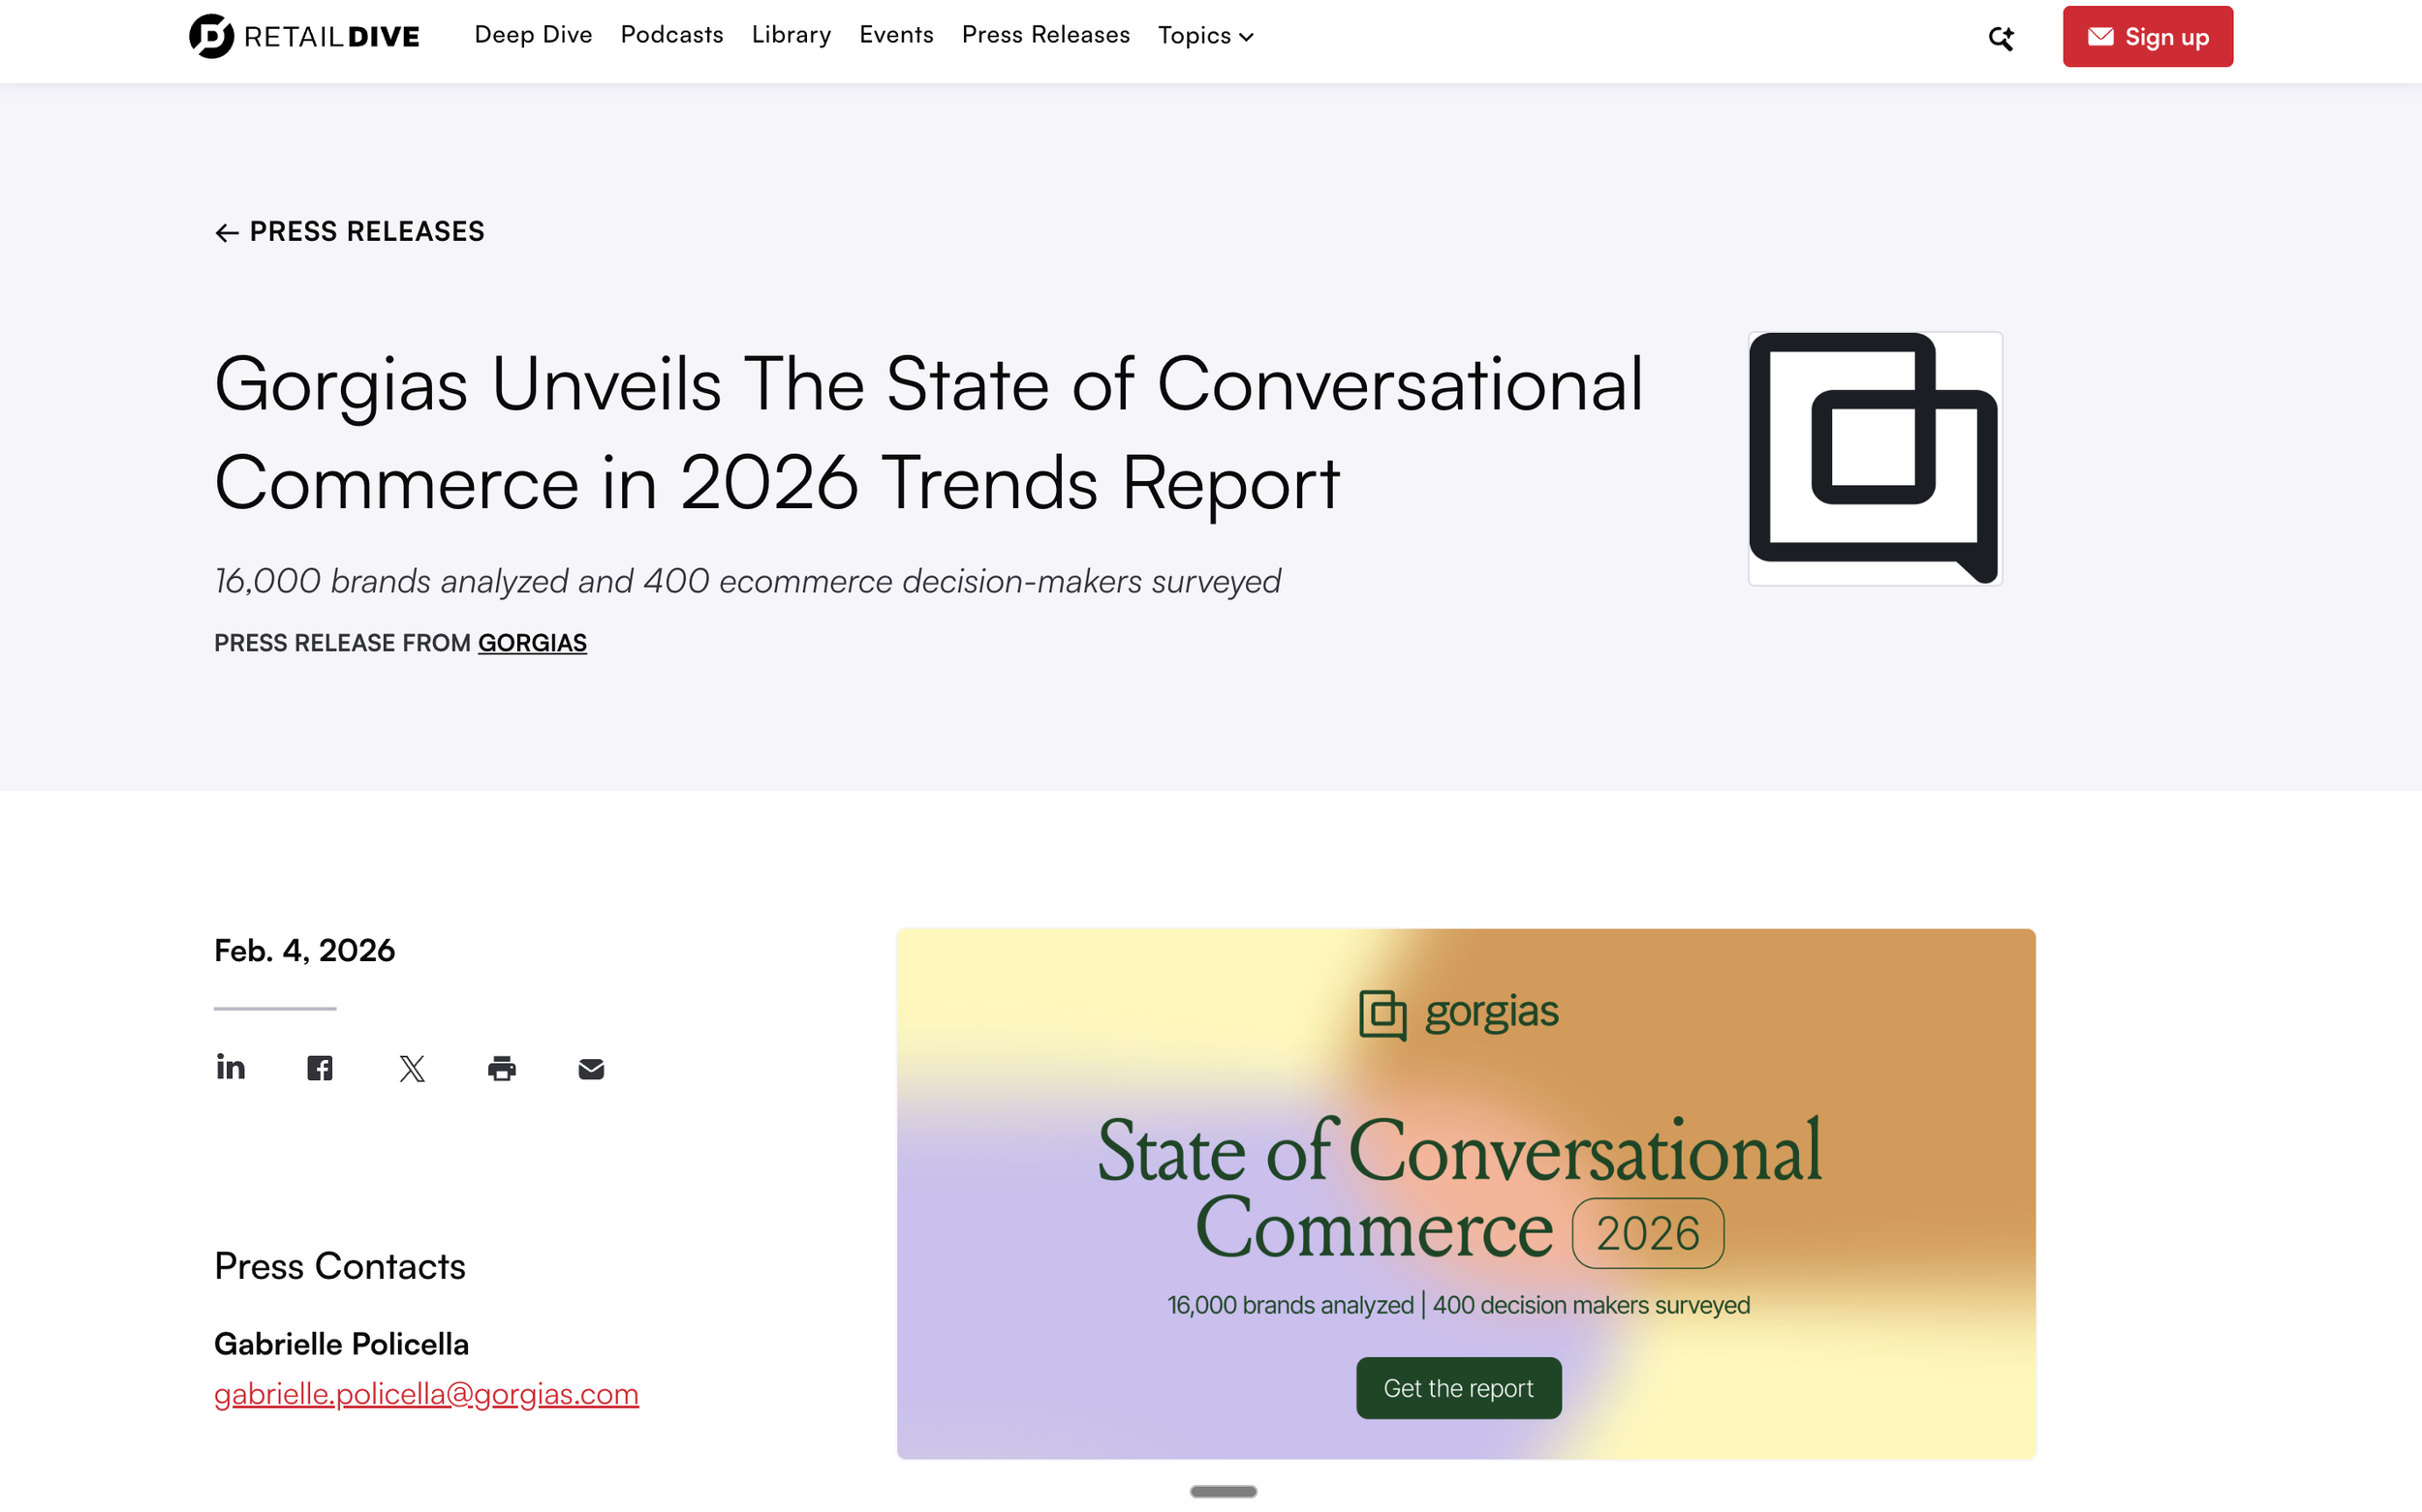Click the Feb. 4, 2026 date
The image size is (2422, 1512).
click(x=304, y=950)
